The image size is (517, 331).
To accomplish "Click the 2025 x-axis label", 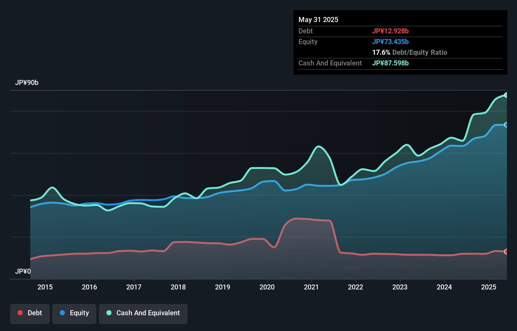I will [489, 287].
